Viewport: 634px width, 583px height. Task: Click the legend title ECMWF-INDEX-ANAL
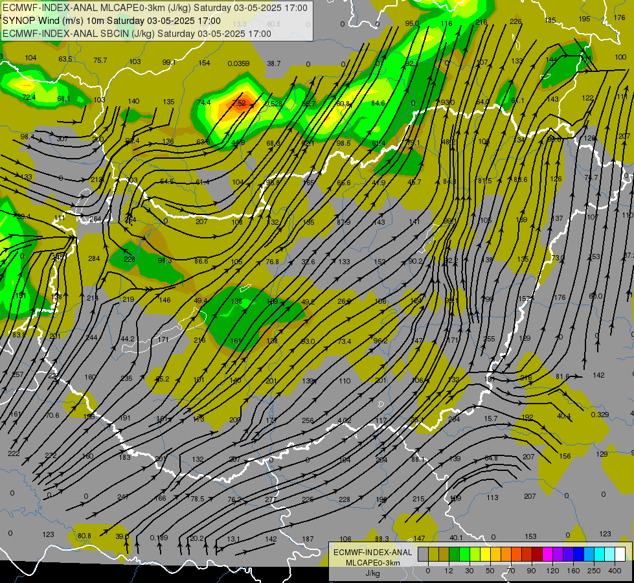[372, 553]
